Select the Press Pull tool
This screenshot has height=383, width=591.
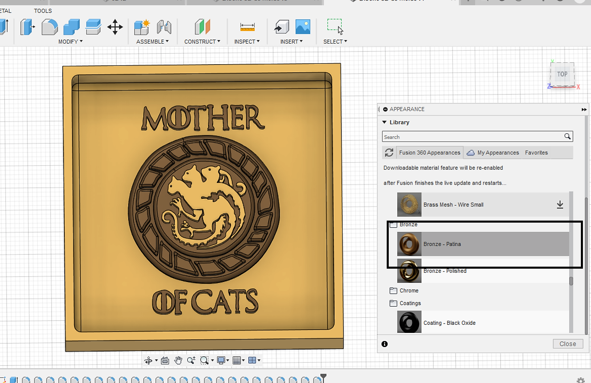coord(28,27)
